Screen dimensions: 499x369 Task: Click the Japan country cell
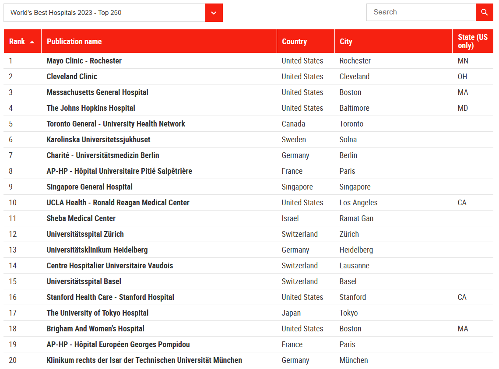click(291, 313)
